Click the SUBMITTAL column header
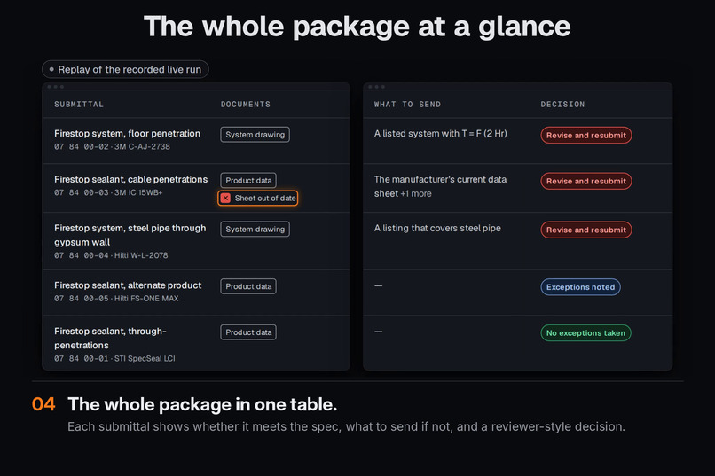 [x=79, y=105]
